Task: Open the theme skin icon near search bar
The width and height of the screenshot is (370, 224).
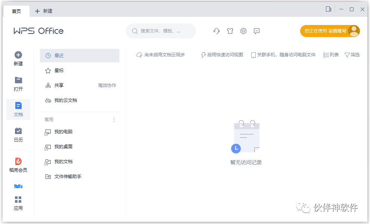Action: coord(230,31)
